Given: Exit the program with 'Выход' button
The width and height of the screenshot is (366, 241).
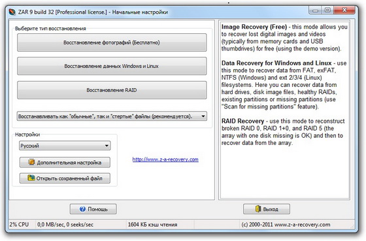Looking at the screenshot, I should click(267, 209).
